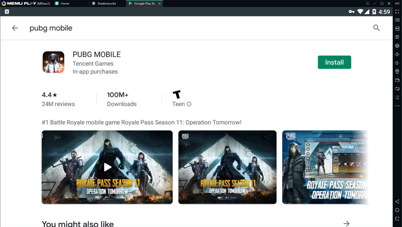Open the MEmu settings gear
Viewport: 402px width, 227px height.
(x=397, y=46)
